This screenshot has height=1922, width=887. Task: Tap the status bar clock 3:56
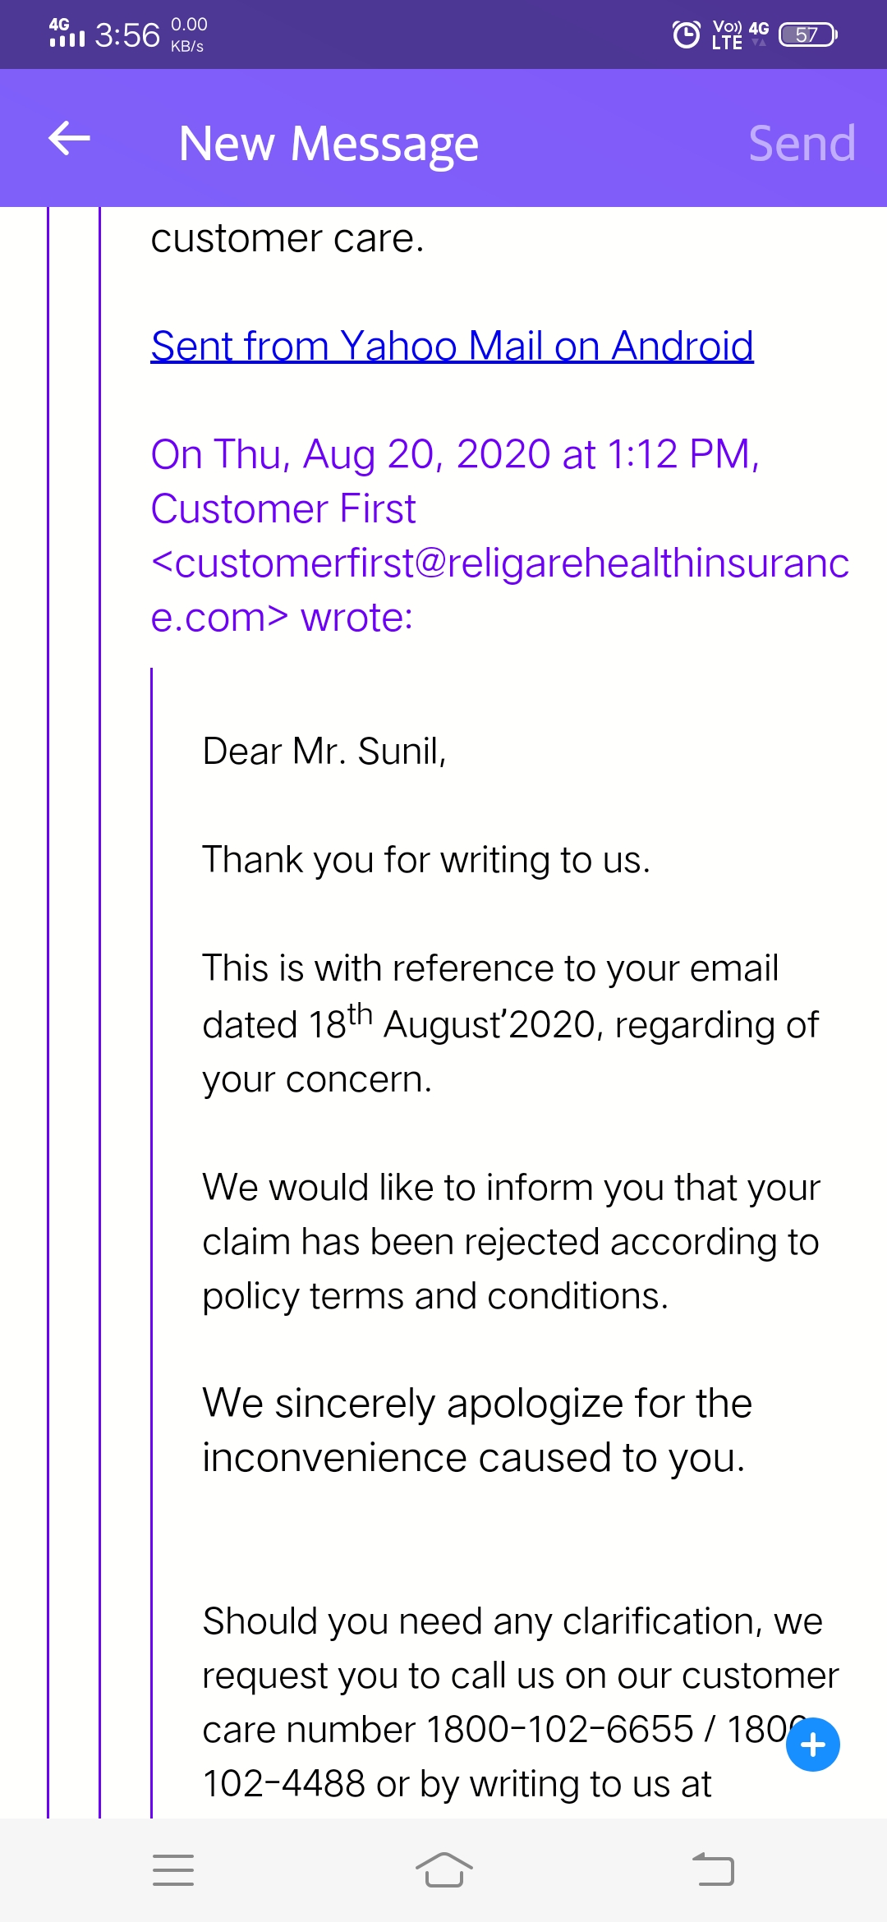[x=127, y=34]
